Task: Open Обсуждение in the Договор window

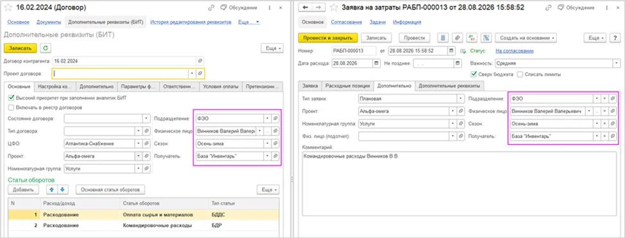Action: pyautogui.click(x=239, y=8)
